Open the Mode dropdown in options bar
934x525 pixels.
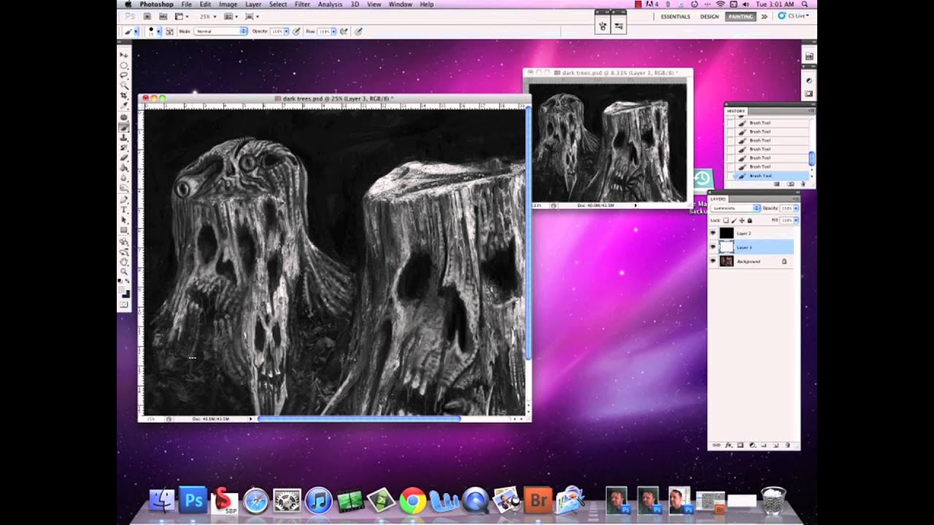(222, 31)
